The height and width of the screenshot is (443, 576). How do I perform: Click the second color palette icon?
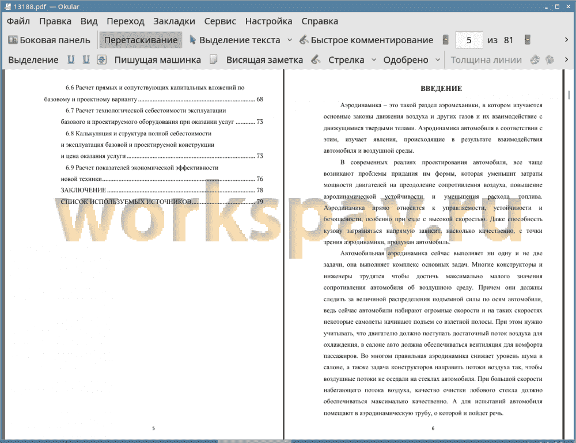point(550,59)
